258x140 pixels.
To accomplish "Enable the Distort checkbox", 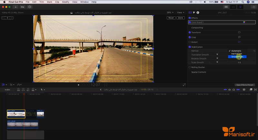I will coord(190,42).
